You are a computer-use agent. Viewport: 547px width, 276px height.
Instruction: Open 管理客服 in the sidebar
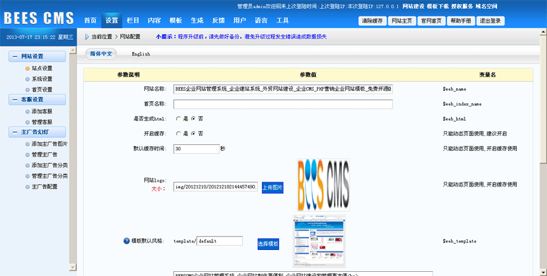[42, 122]
